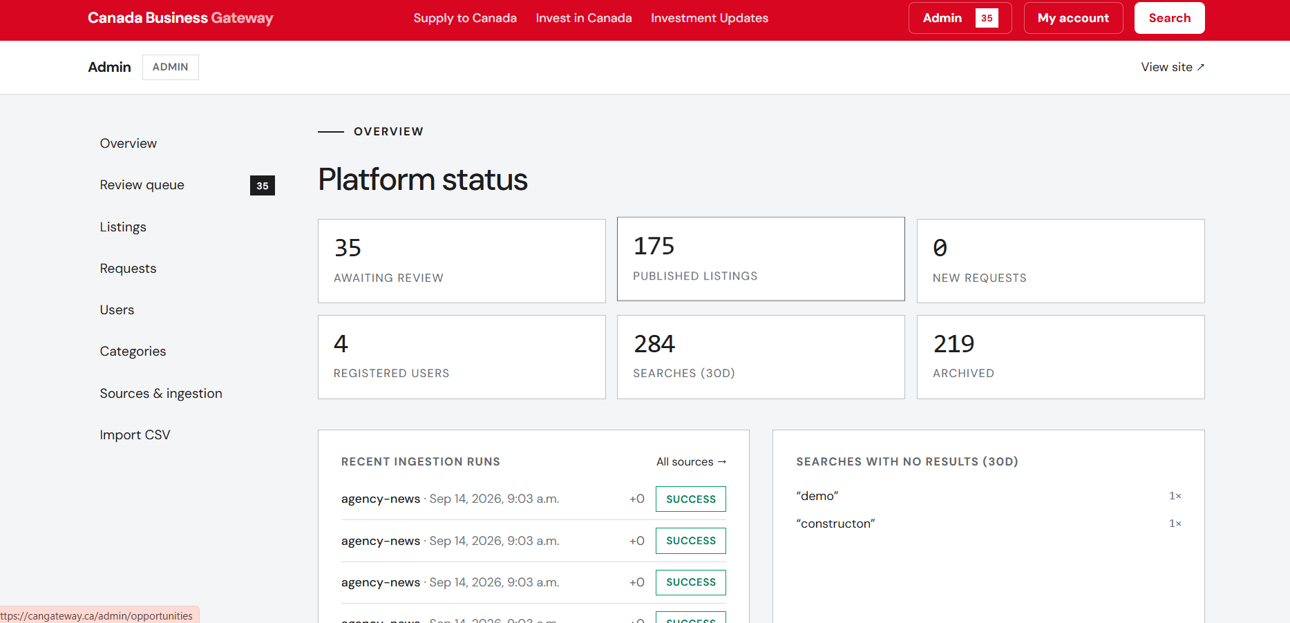Click Searches With No Results (30D) heading

coord(907,462)
